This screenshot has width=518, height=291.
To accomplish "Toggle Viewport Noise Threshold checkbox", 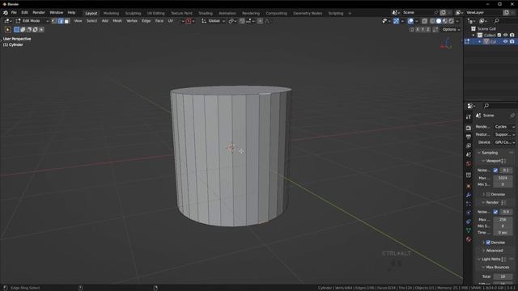I will tap(495, 171).
